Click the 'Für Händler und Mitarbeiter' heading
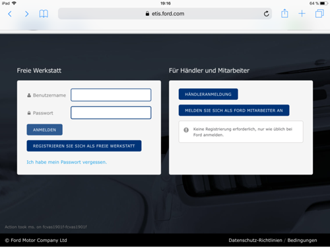Screen dimensions: 330x248 [209, 71]
